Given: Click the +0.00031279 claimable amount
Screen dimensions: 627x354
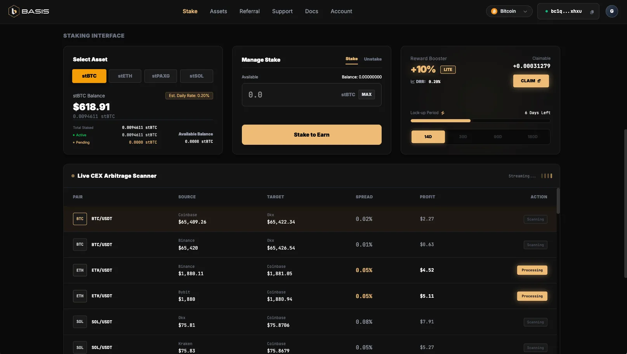Looking at the screenshot, I should (x=531, y=66).
